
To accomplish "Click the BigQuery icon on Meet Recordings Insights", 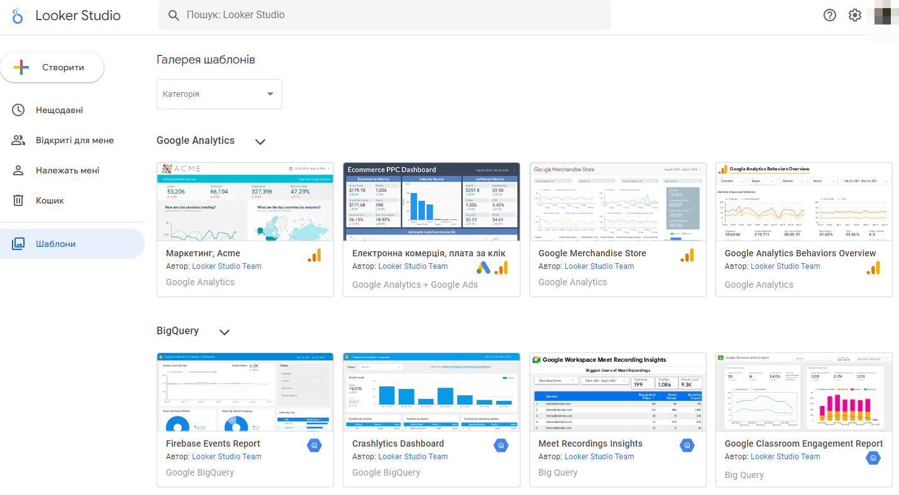I will point(687,445).
